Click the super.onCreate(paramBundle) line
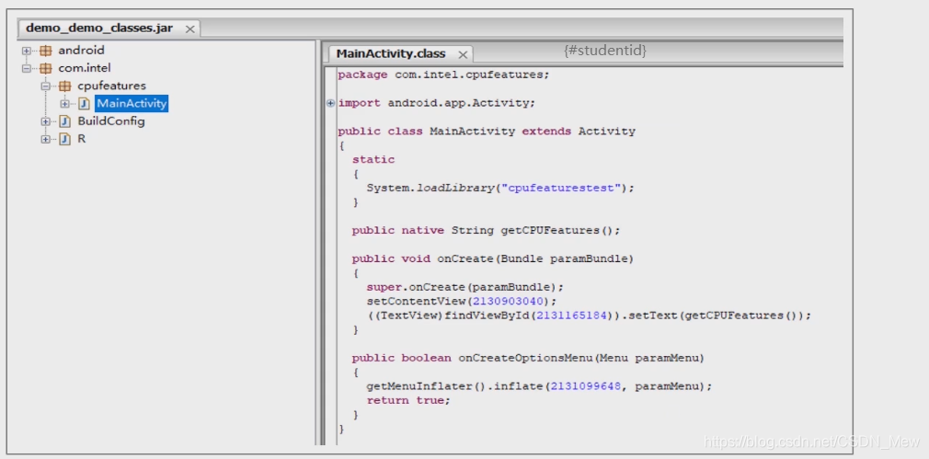Screen dimensions: 929x459 [465, 287]
